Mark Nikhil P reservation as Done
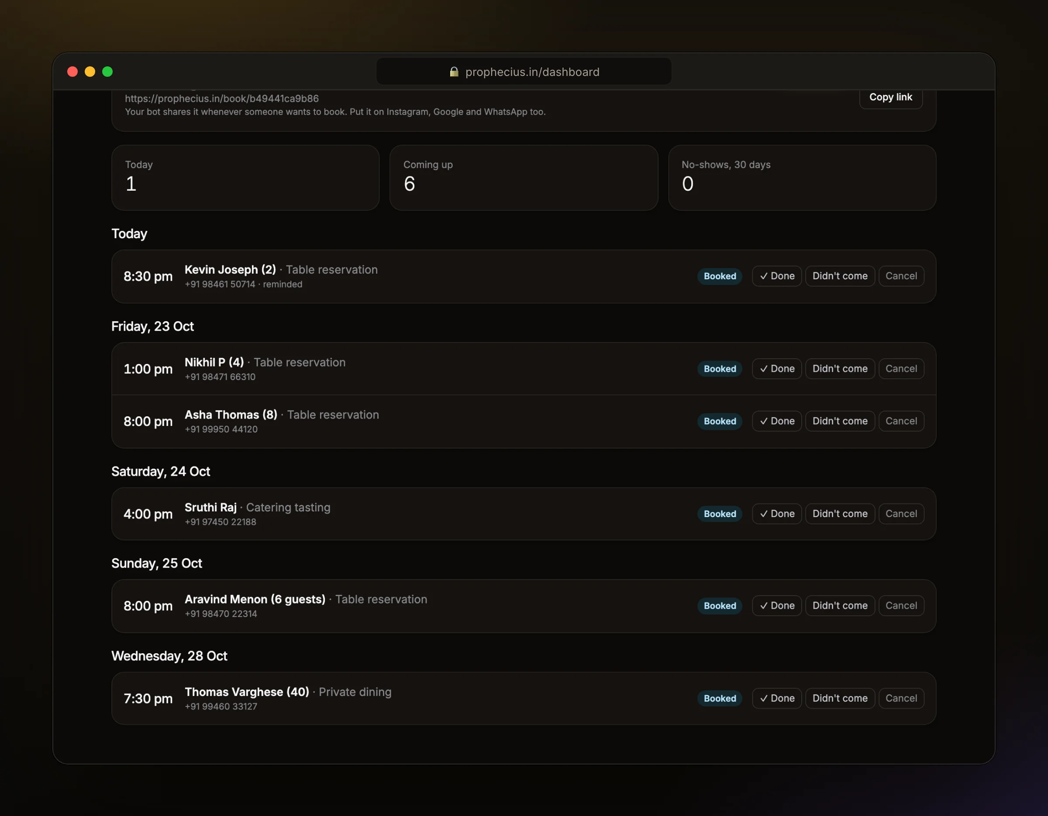 pos(776,369)
